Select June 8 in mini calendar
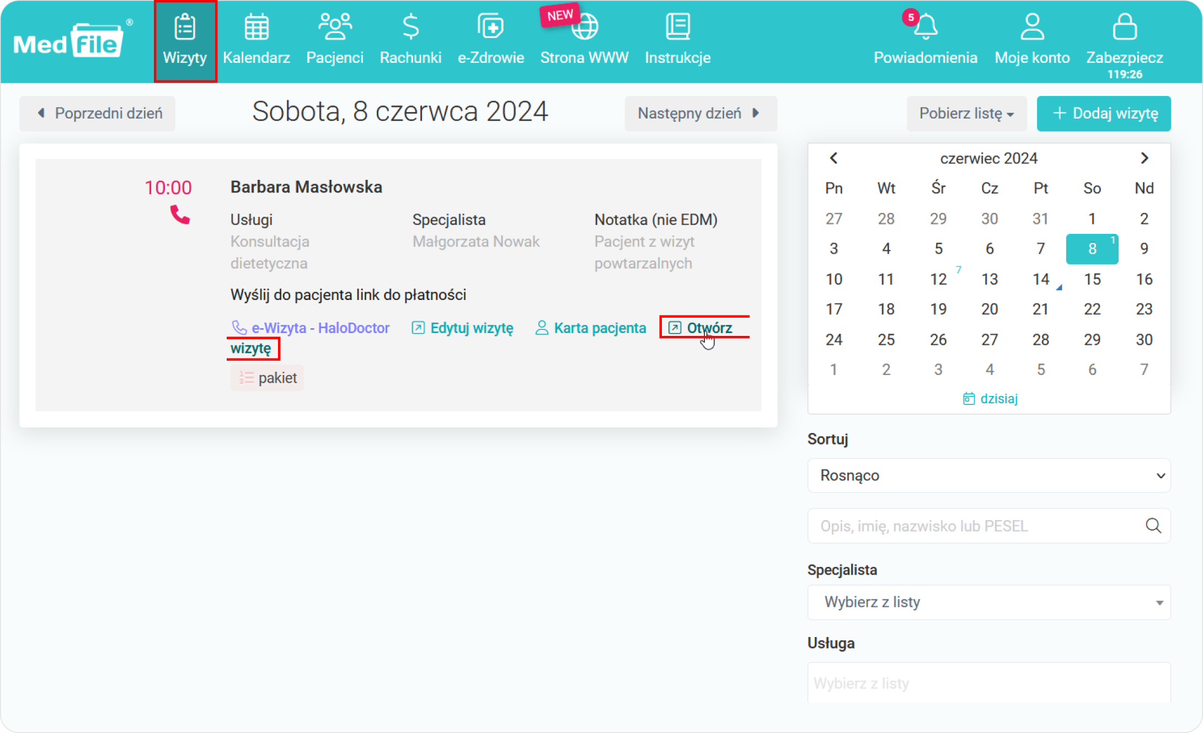 pyautogui.click(x=1092, y=249)
